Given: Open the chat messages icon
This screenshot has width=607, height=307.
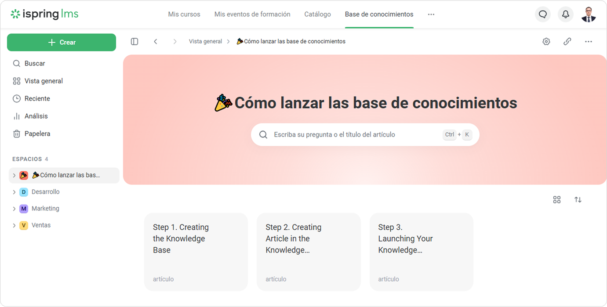Looking at the screenshot, I should click(543, 14).
